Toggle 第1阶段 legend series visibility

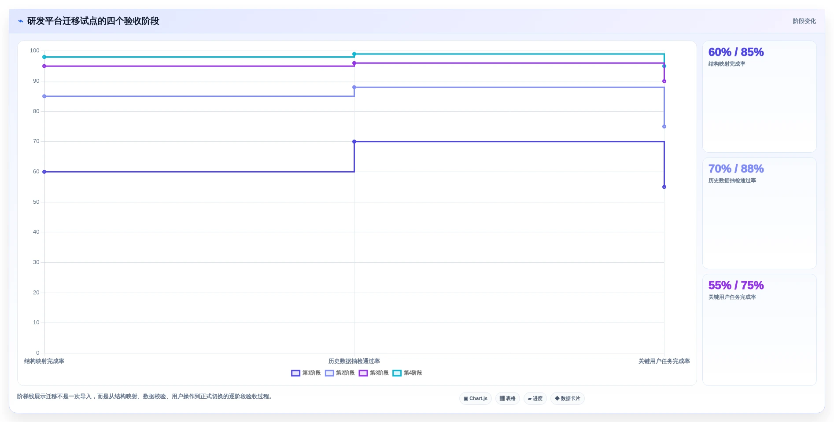pos(306,373)
